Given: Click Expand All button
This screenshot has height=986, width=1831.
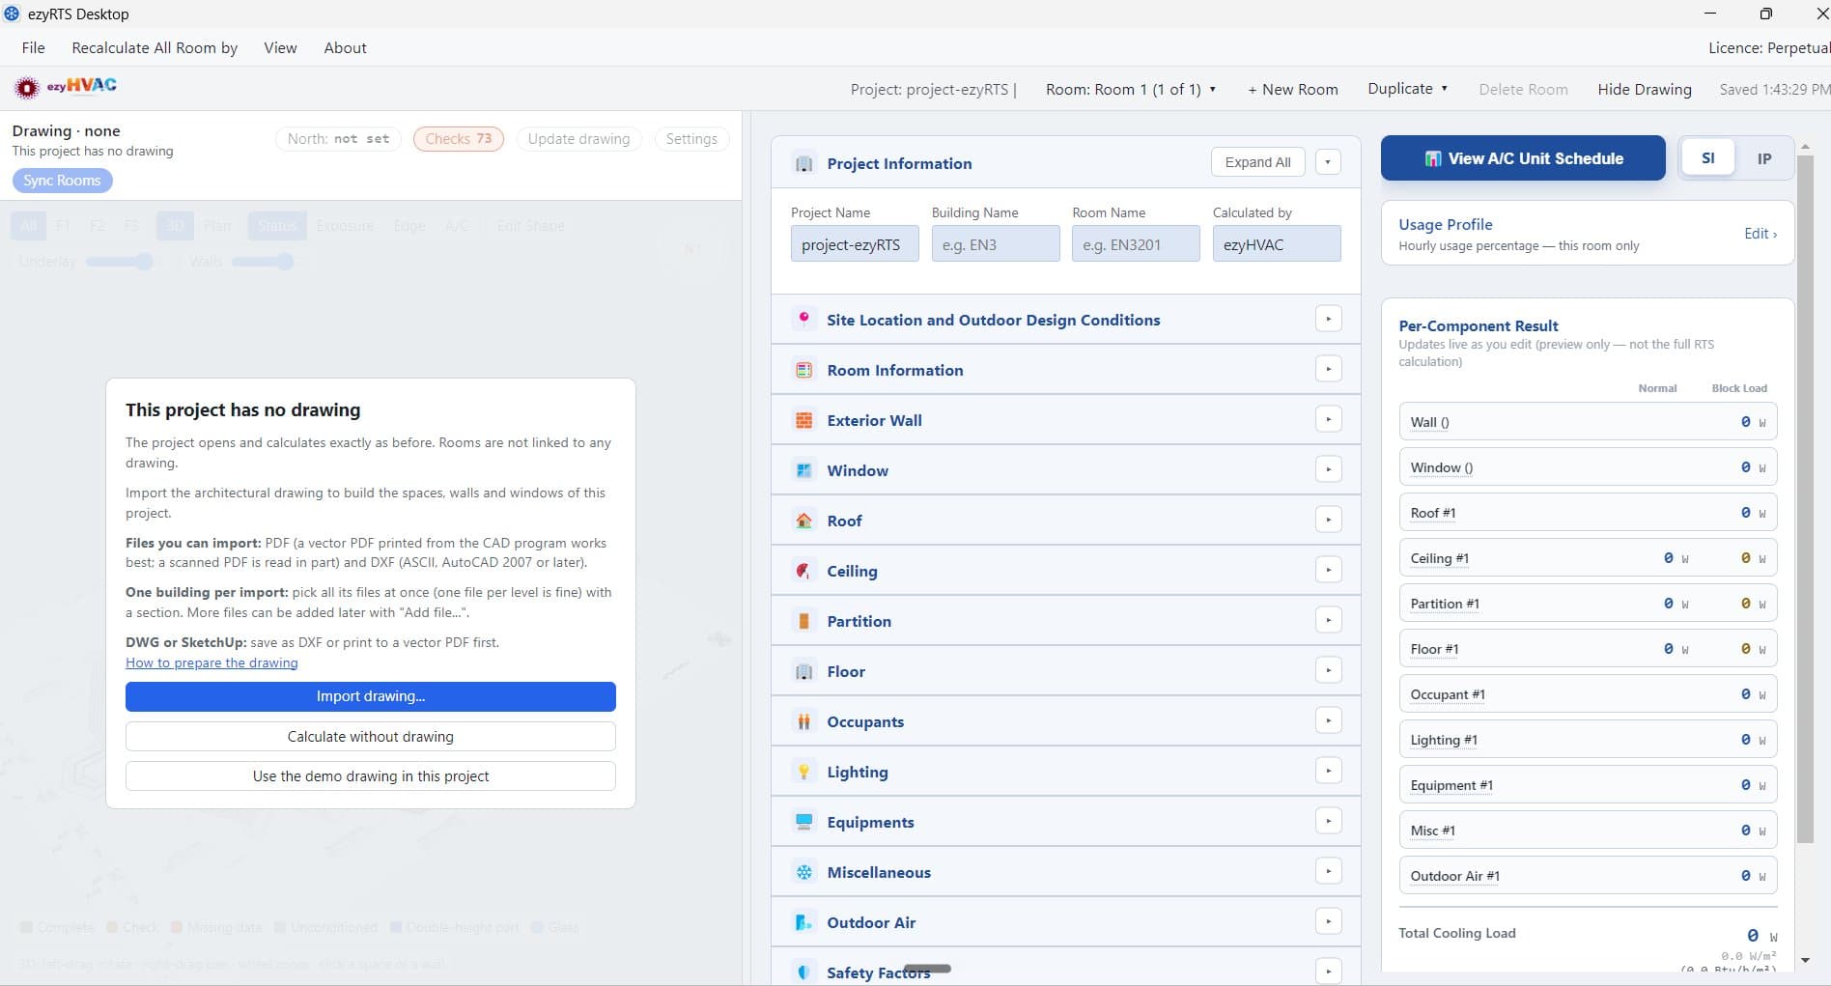Looking at the screenshot, I should tap(1257, 162).
